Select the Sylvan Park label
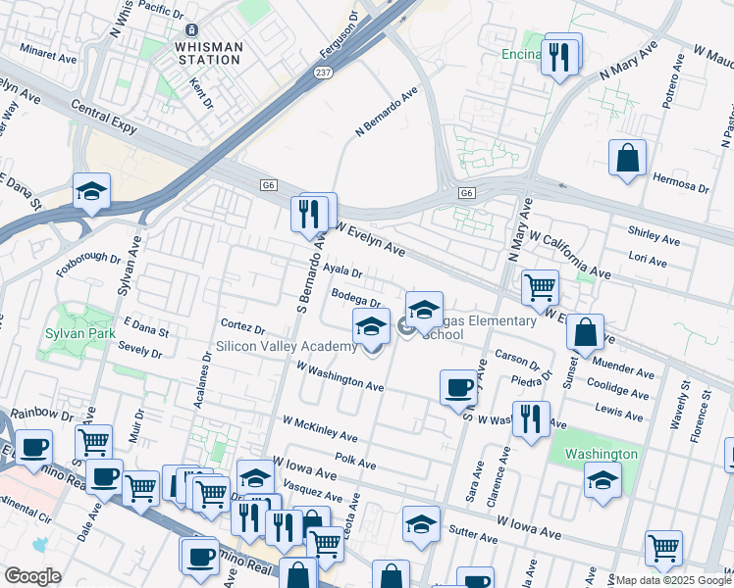The height and width of the screenshot is (588, 734). (80, 334)
